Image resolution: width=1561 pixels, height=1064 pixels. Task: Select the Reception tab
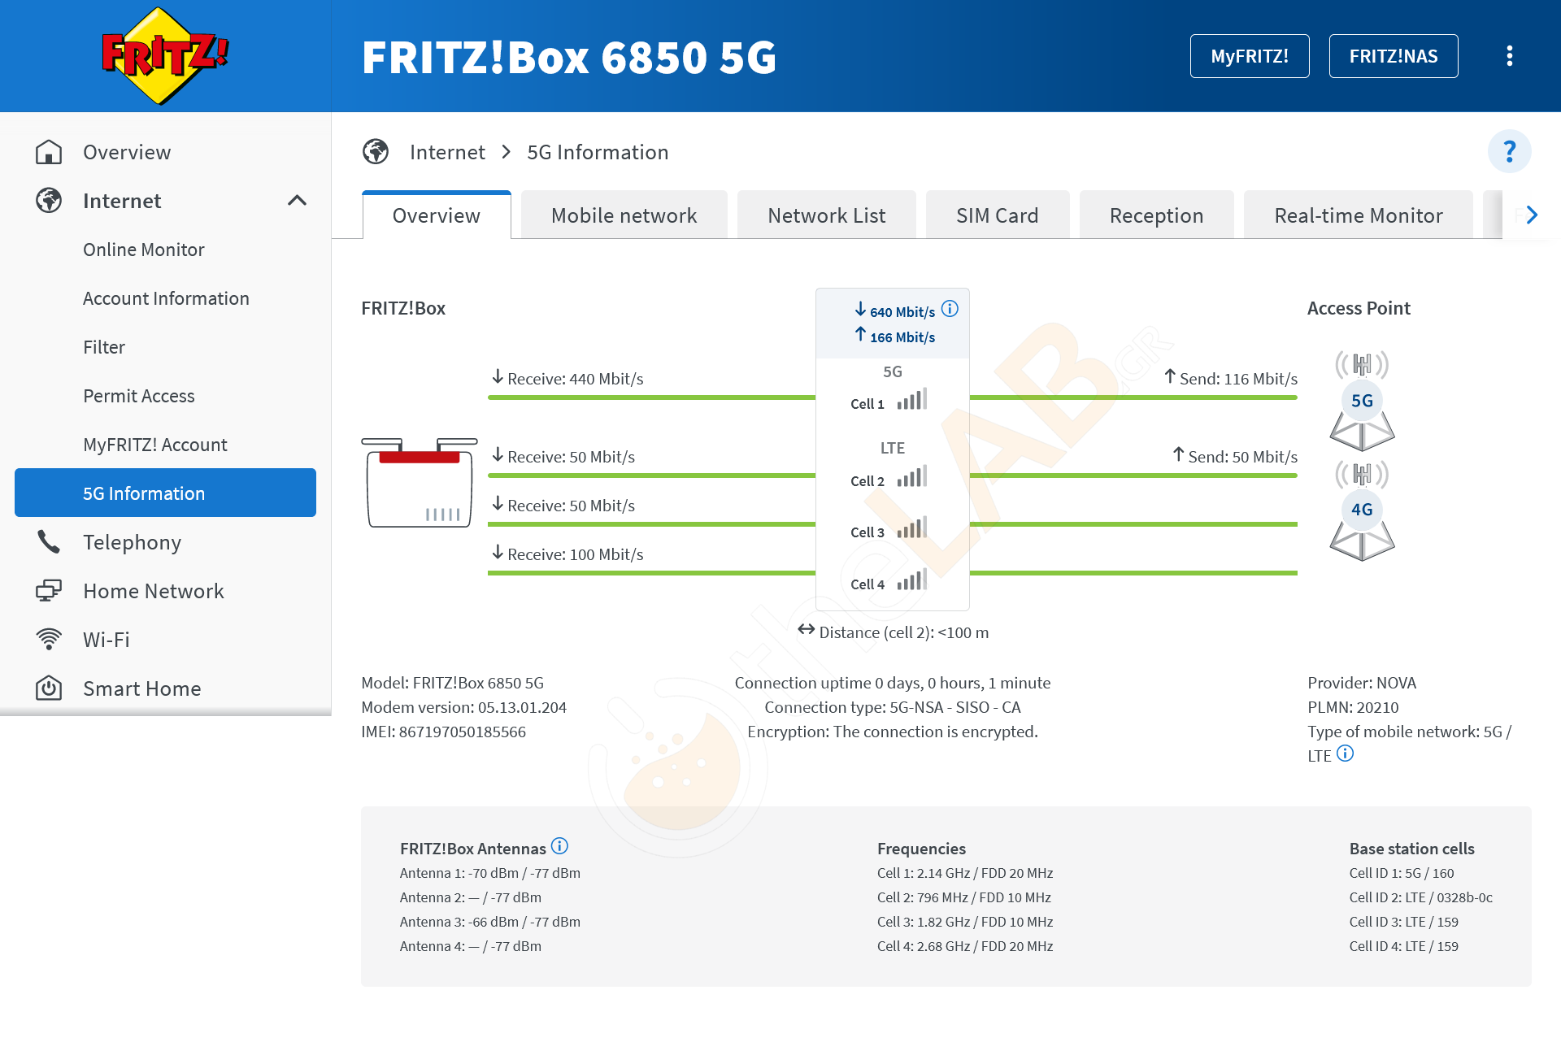coord(1156,215)
